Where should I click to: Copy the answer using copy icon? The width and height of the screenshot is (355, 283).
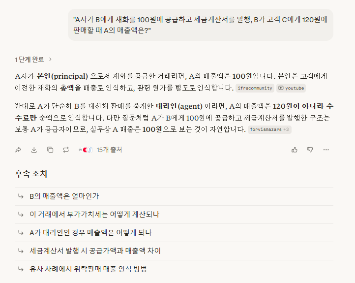pos(50,150)
